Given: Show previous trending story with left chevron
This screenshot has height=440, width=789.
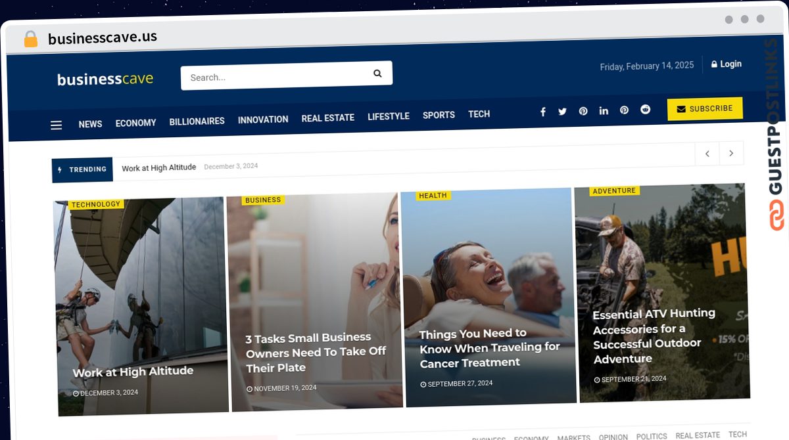Looking at the screenshot, I should pyautogui.click(x=707, y=154).
